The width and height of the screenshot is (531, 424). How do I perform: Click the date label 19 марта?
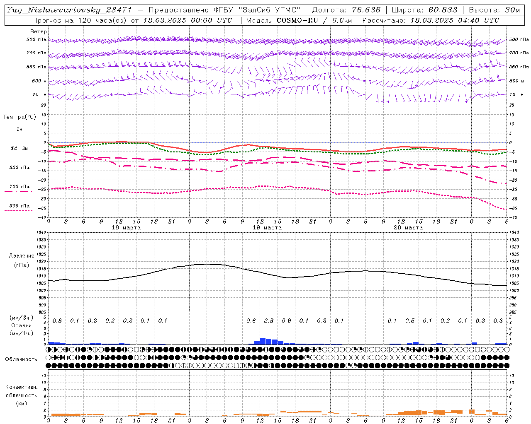[x=267, y=228]
